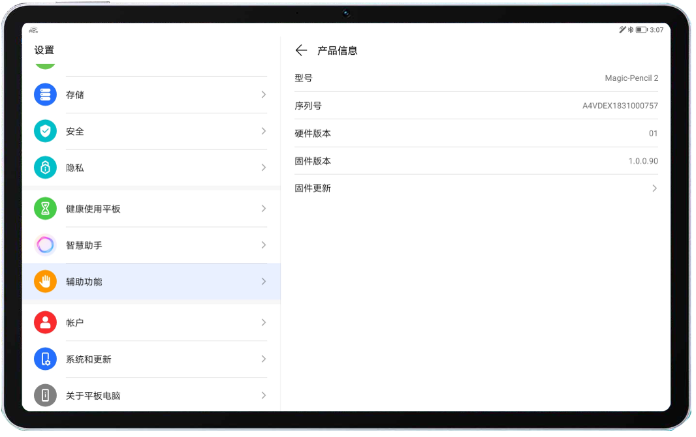This screenshot has width=696, height=437.
Task: Click the red accounts (帐户) person icon
Action: [45, 322]
